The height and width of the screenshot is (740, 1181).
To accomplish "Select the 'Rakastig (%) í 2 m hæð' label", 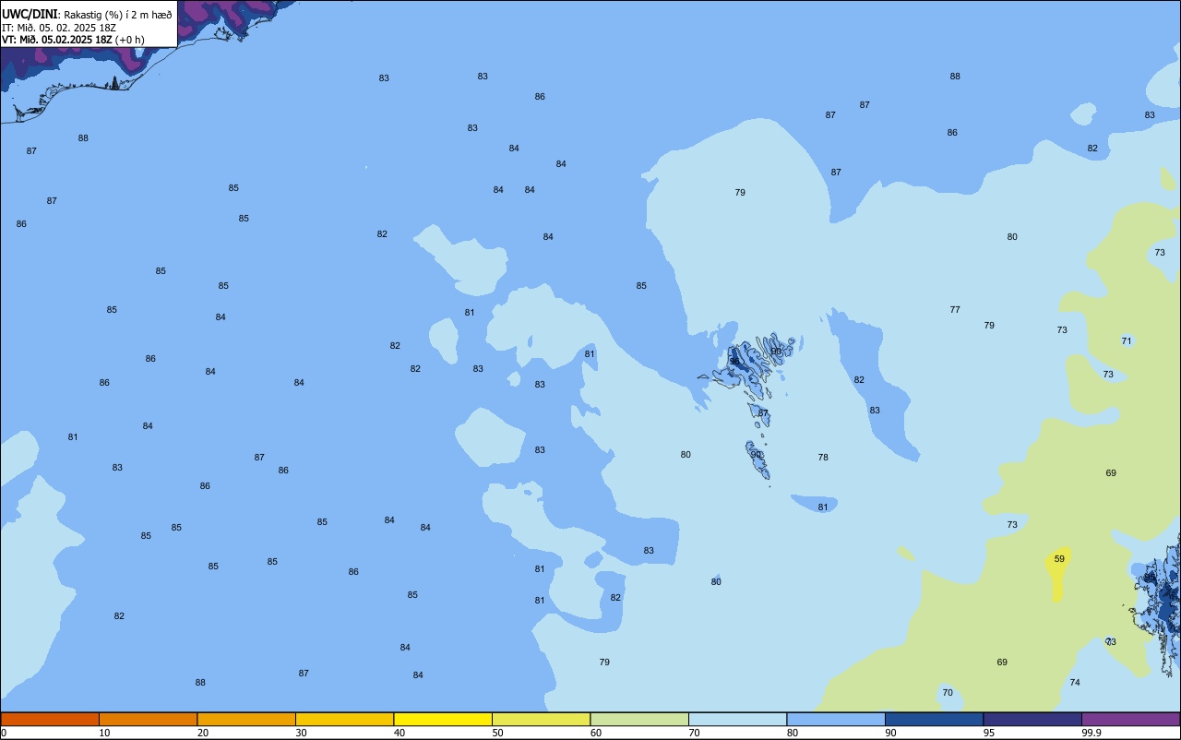I will click(118, 15).
